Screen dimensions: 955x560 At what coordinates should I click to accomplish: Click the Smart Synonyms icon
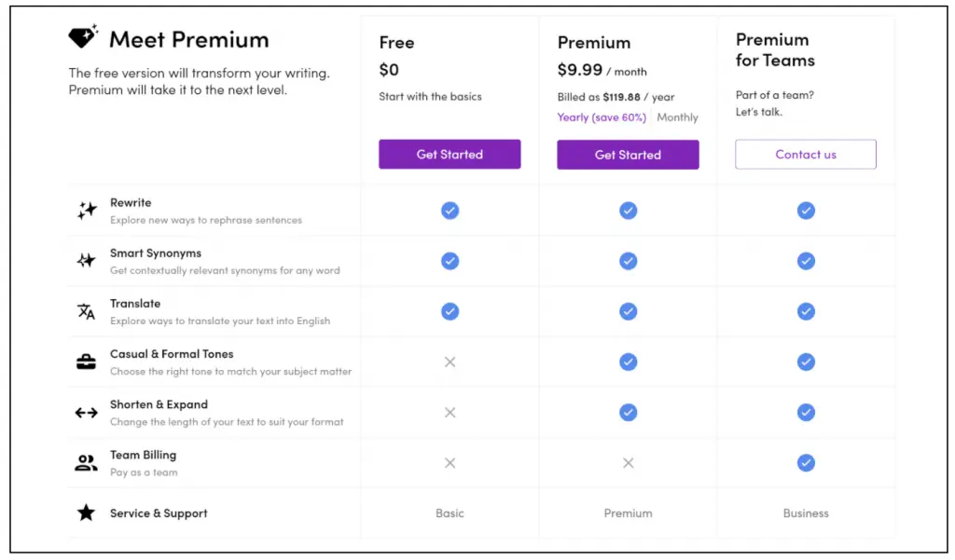tap(87, 261)
